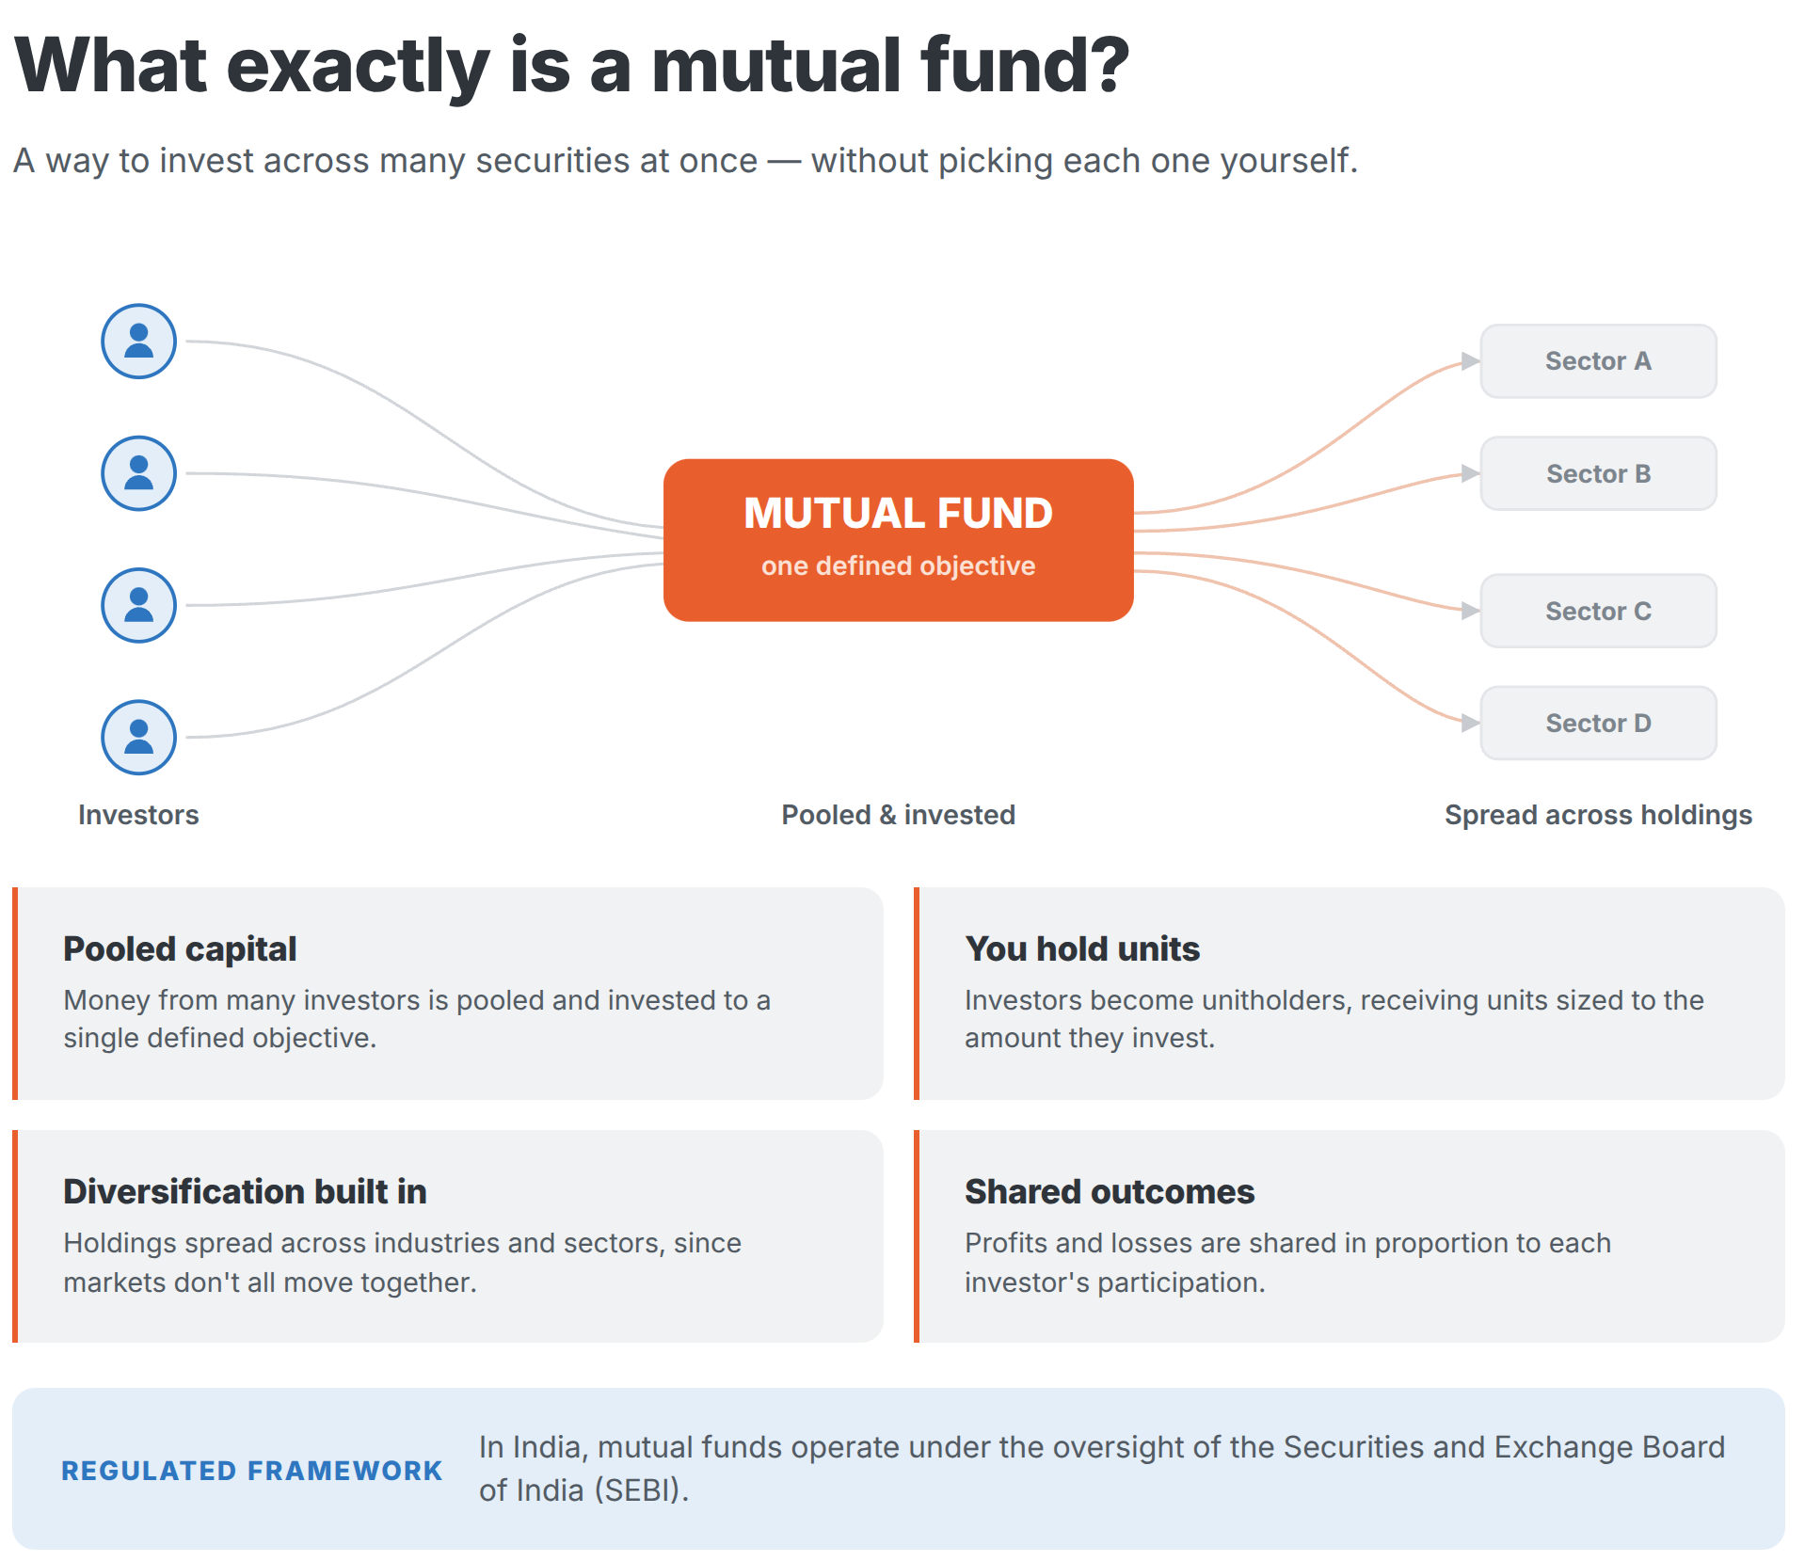This screenshot has height=1561, width=1805.
Task: Click the Spread across holdings caption
Action: [1598, 815]
